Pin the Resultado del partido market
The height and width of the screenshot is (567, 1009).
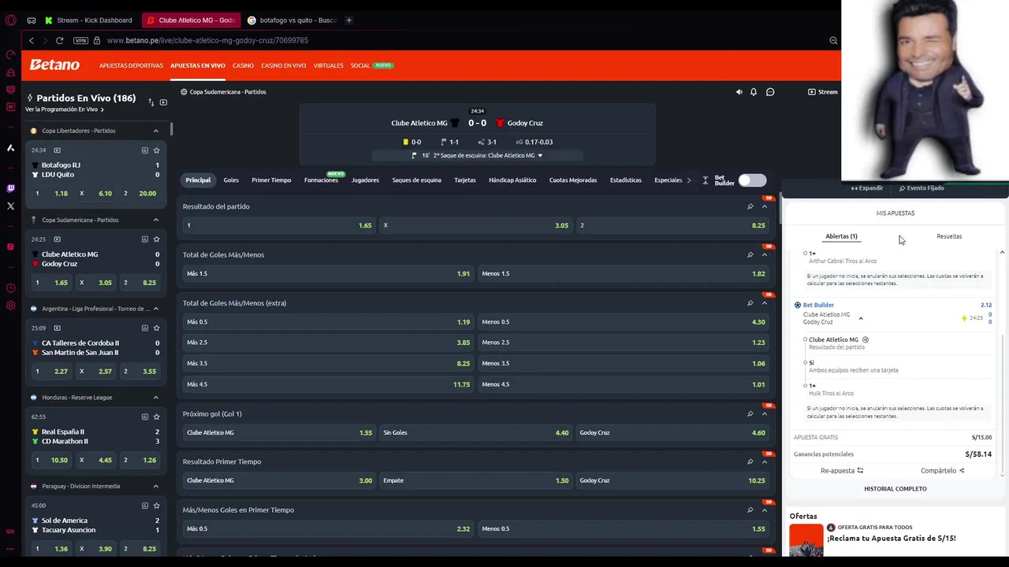coord(750,206)
